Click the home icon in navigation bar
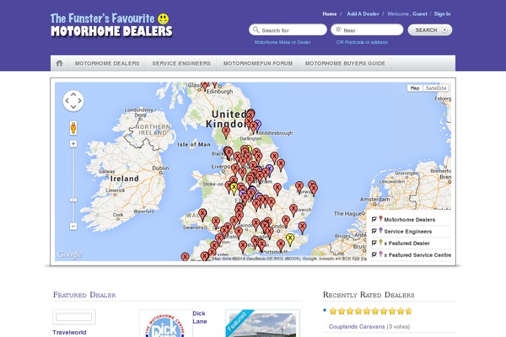The width and height of the screenshot is (506, 337). pyautogui.click(x=59, y=63)
